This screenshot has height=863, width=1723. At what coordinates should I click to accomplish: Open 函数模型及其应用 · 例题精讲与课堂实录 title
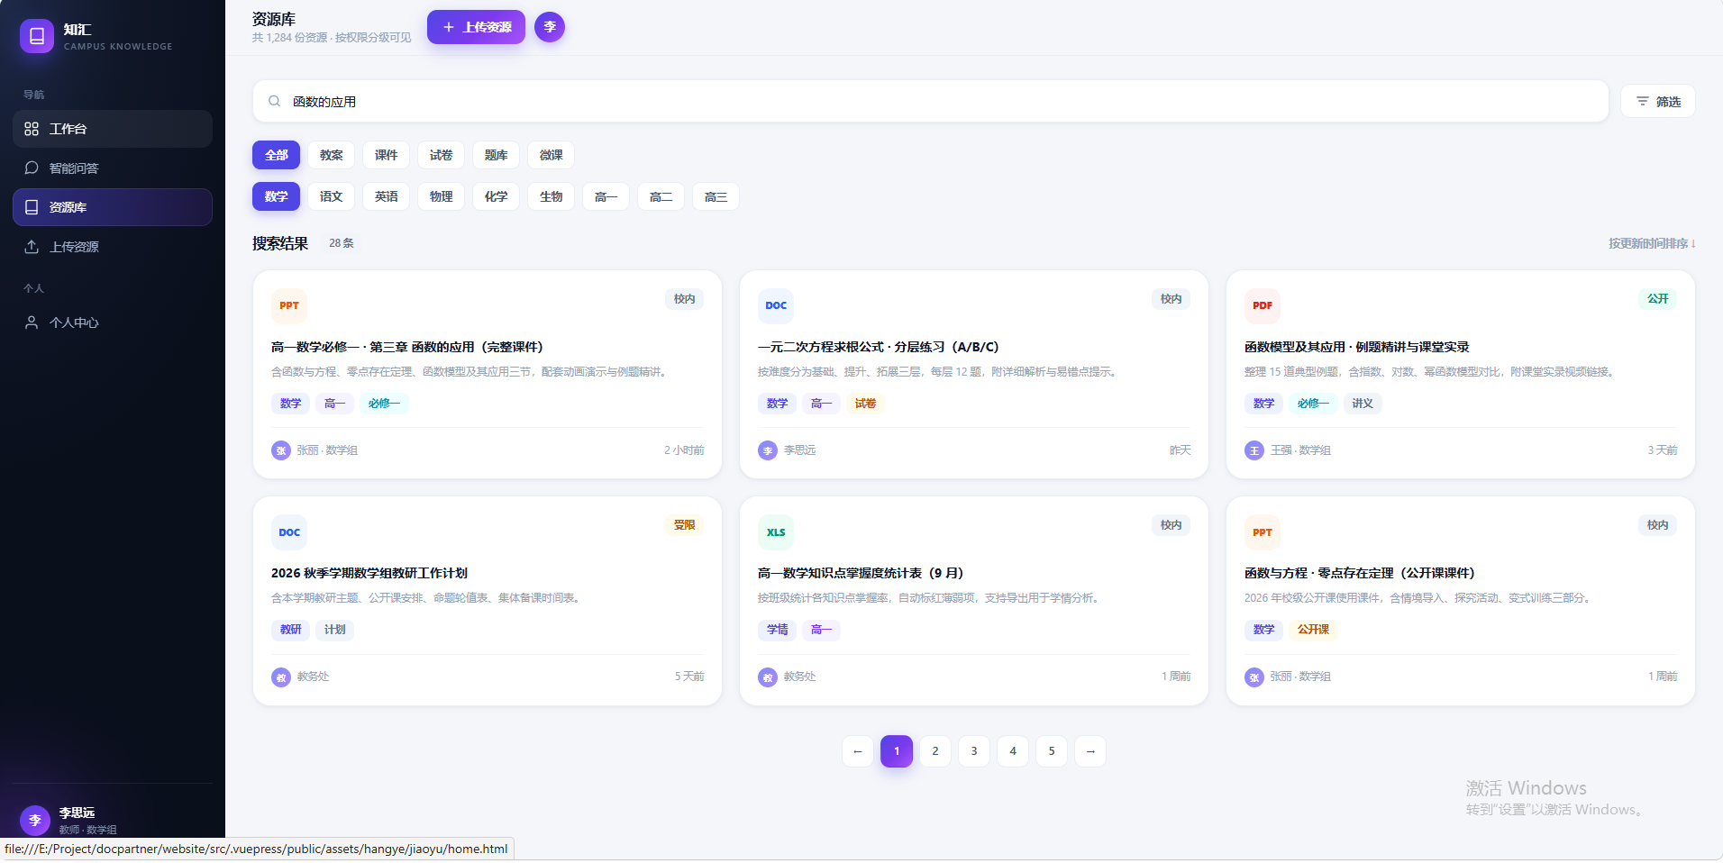(1356, 347)
